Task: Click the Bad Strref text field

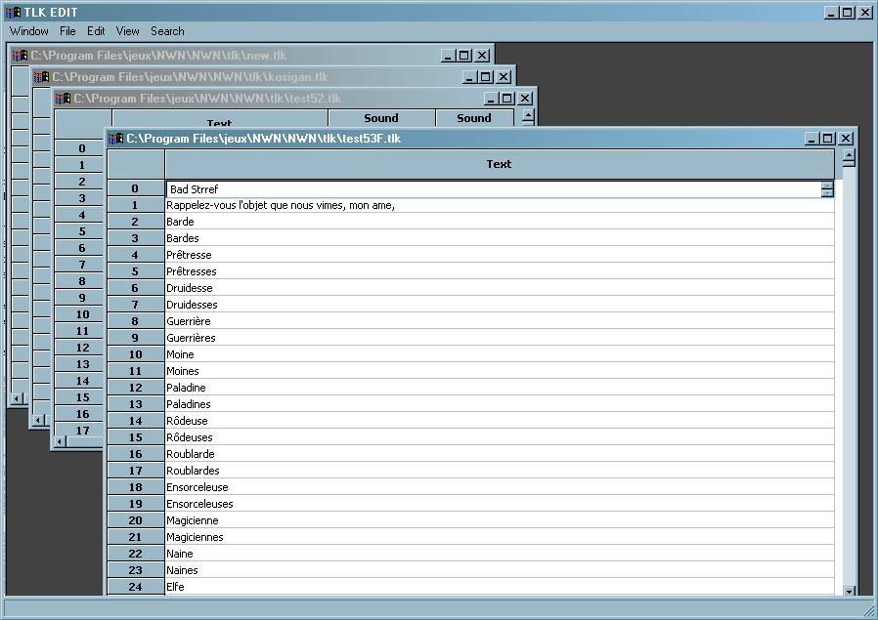Action: tap(489, 189)
